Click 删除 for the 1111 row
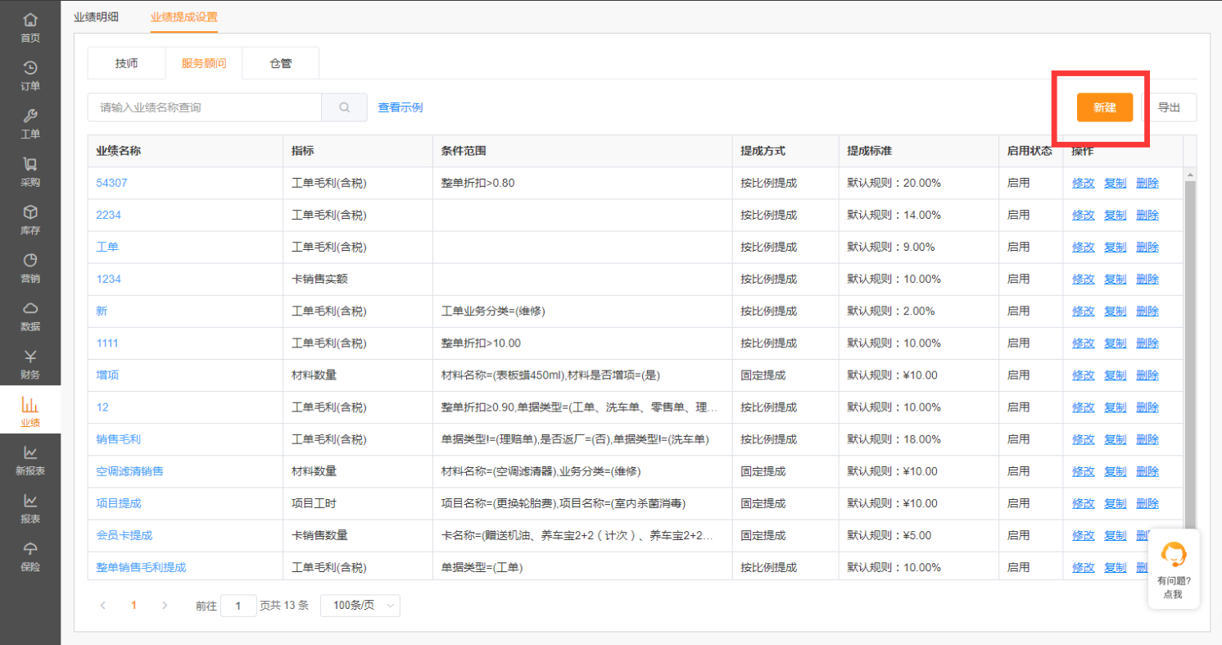This screenshot has width=1222, height=645. pyautogui.click(x=1147, y=343)
